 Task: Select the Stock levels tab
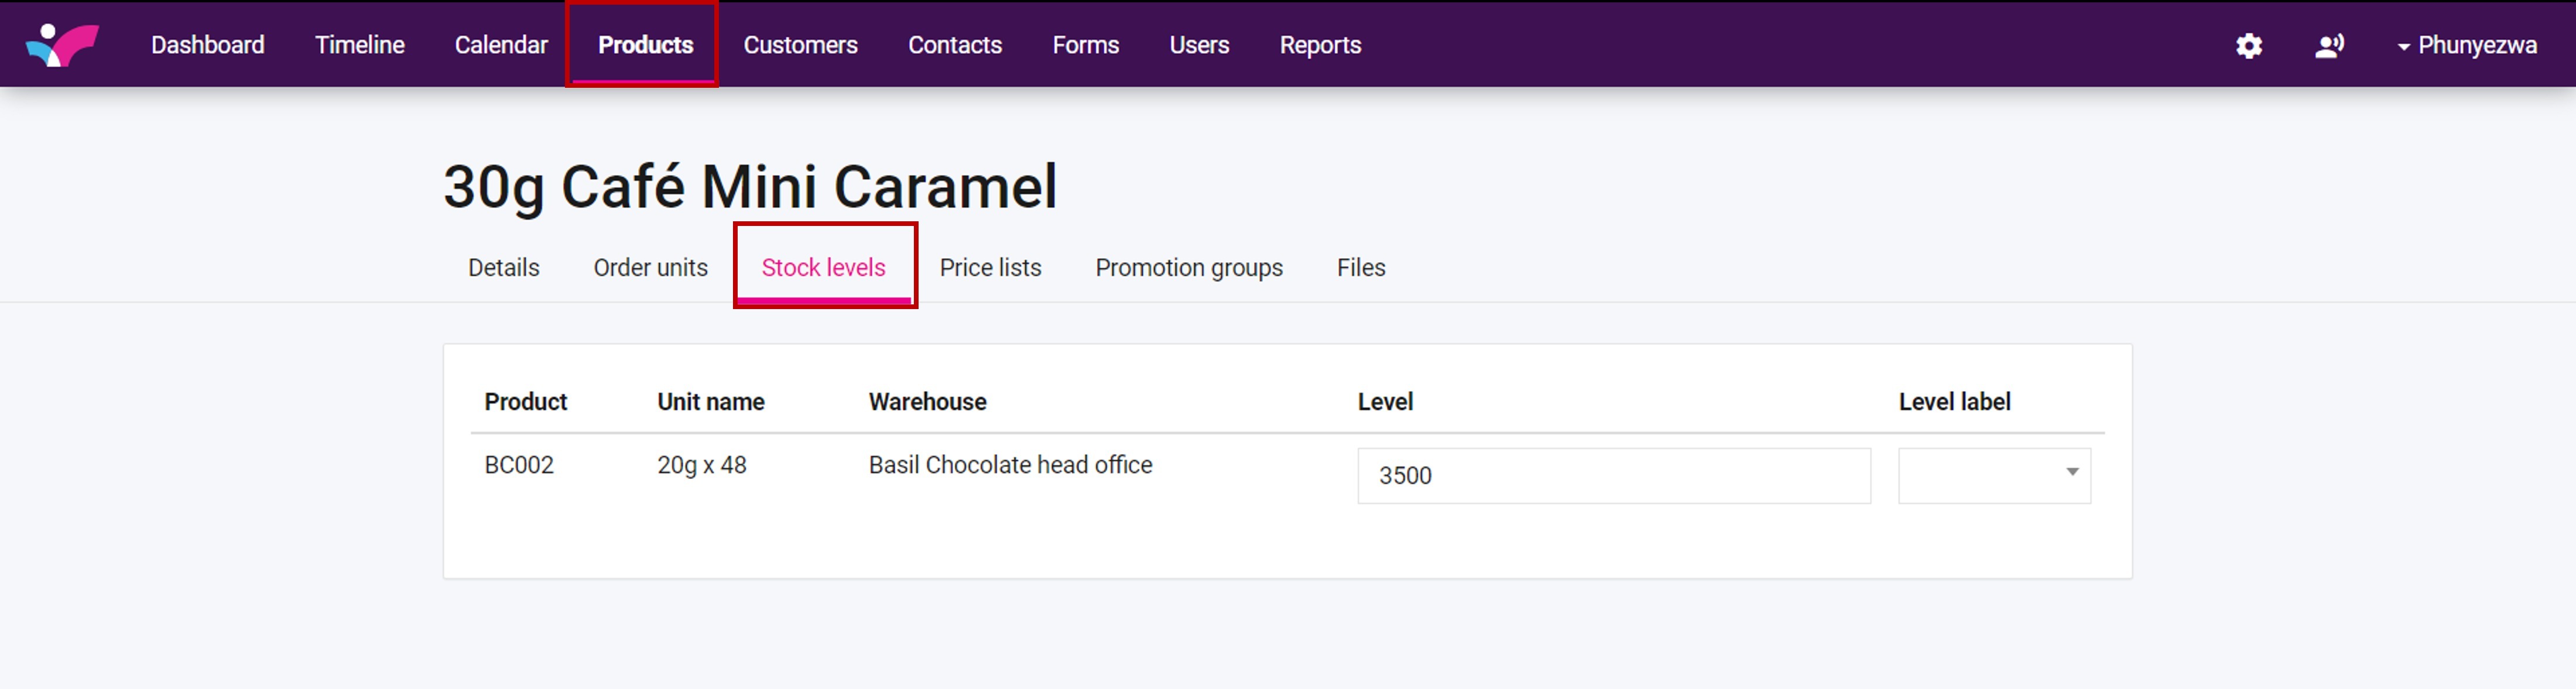click(823, 268)
